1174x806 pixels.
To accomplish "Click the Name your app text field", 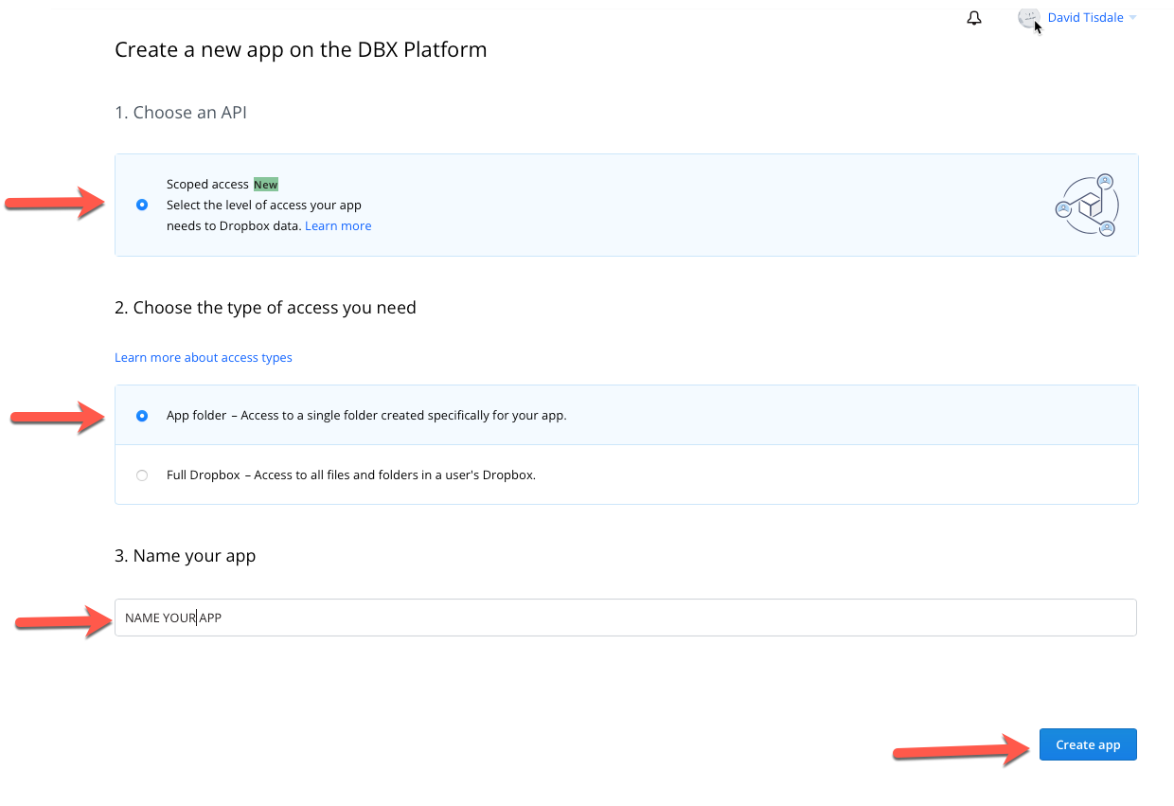I will [626, 618].
